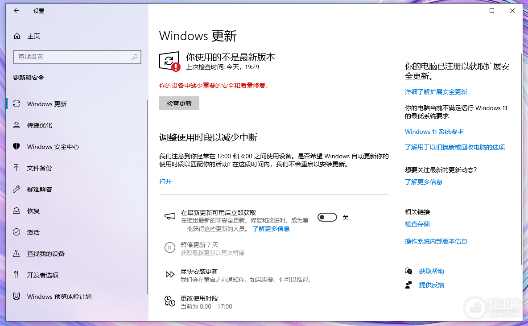528x326 pixels.
Task: Open the 主页 home icon
Action: tap(17, 36)
